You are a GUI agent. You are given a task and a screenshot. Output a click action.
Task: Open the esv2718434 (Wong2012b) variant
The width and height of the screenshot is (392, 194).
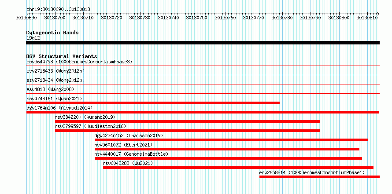[55, 80]
